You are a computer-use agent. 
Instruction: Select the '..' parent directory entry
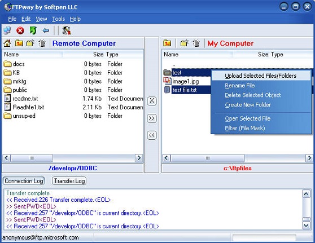pos(174,65)
